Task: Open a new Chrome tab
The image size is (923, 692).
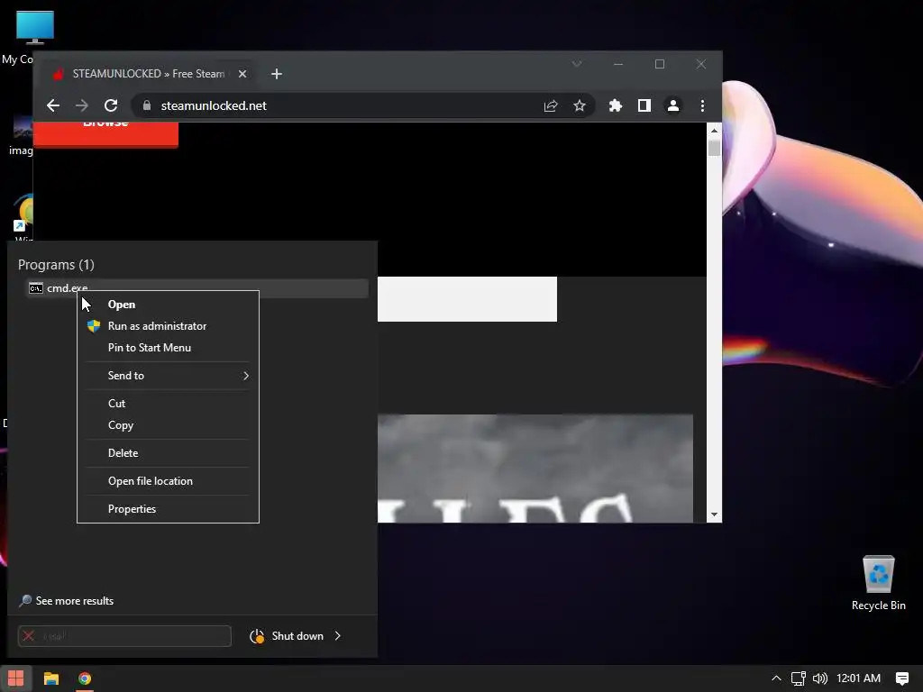Action: point(277,74)
